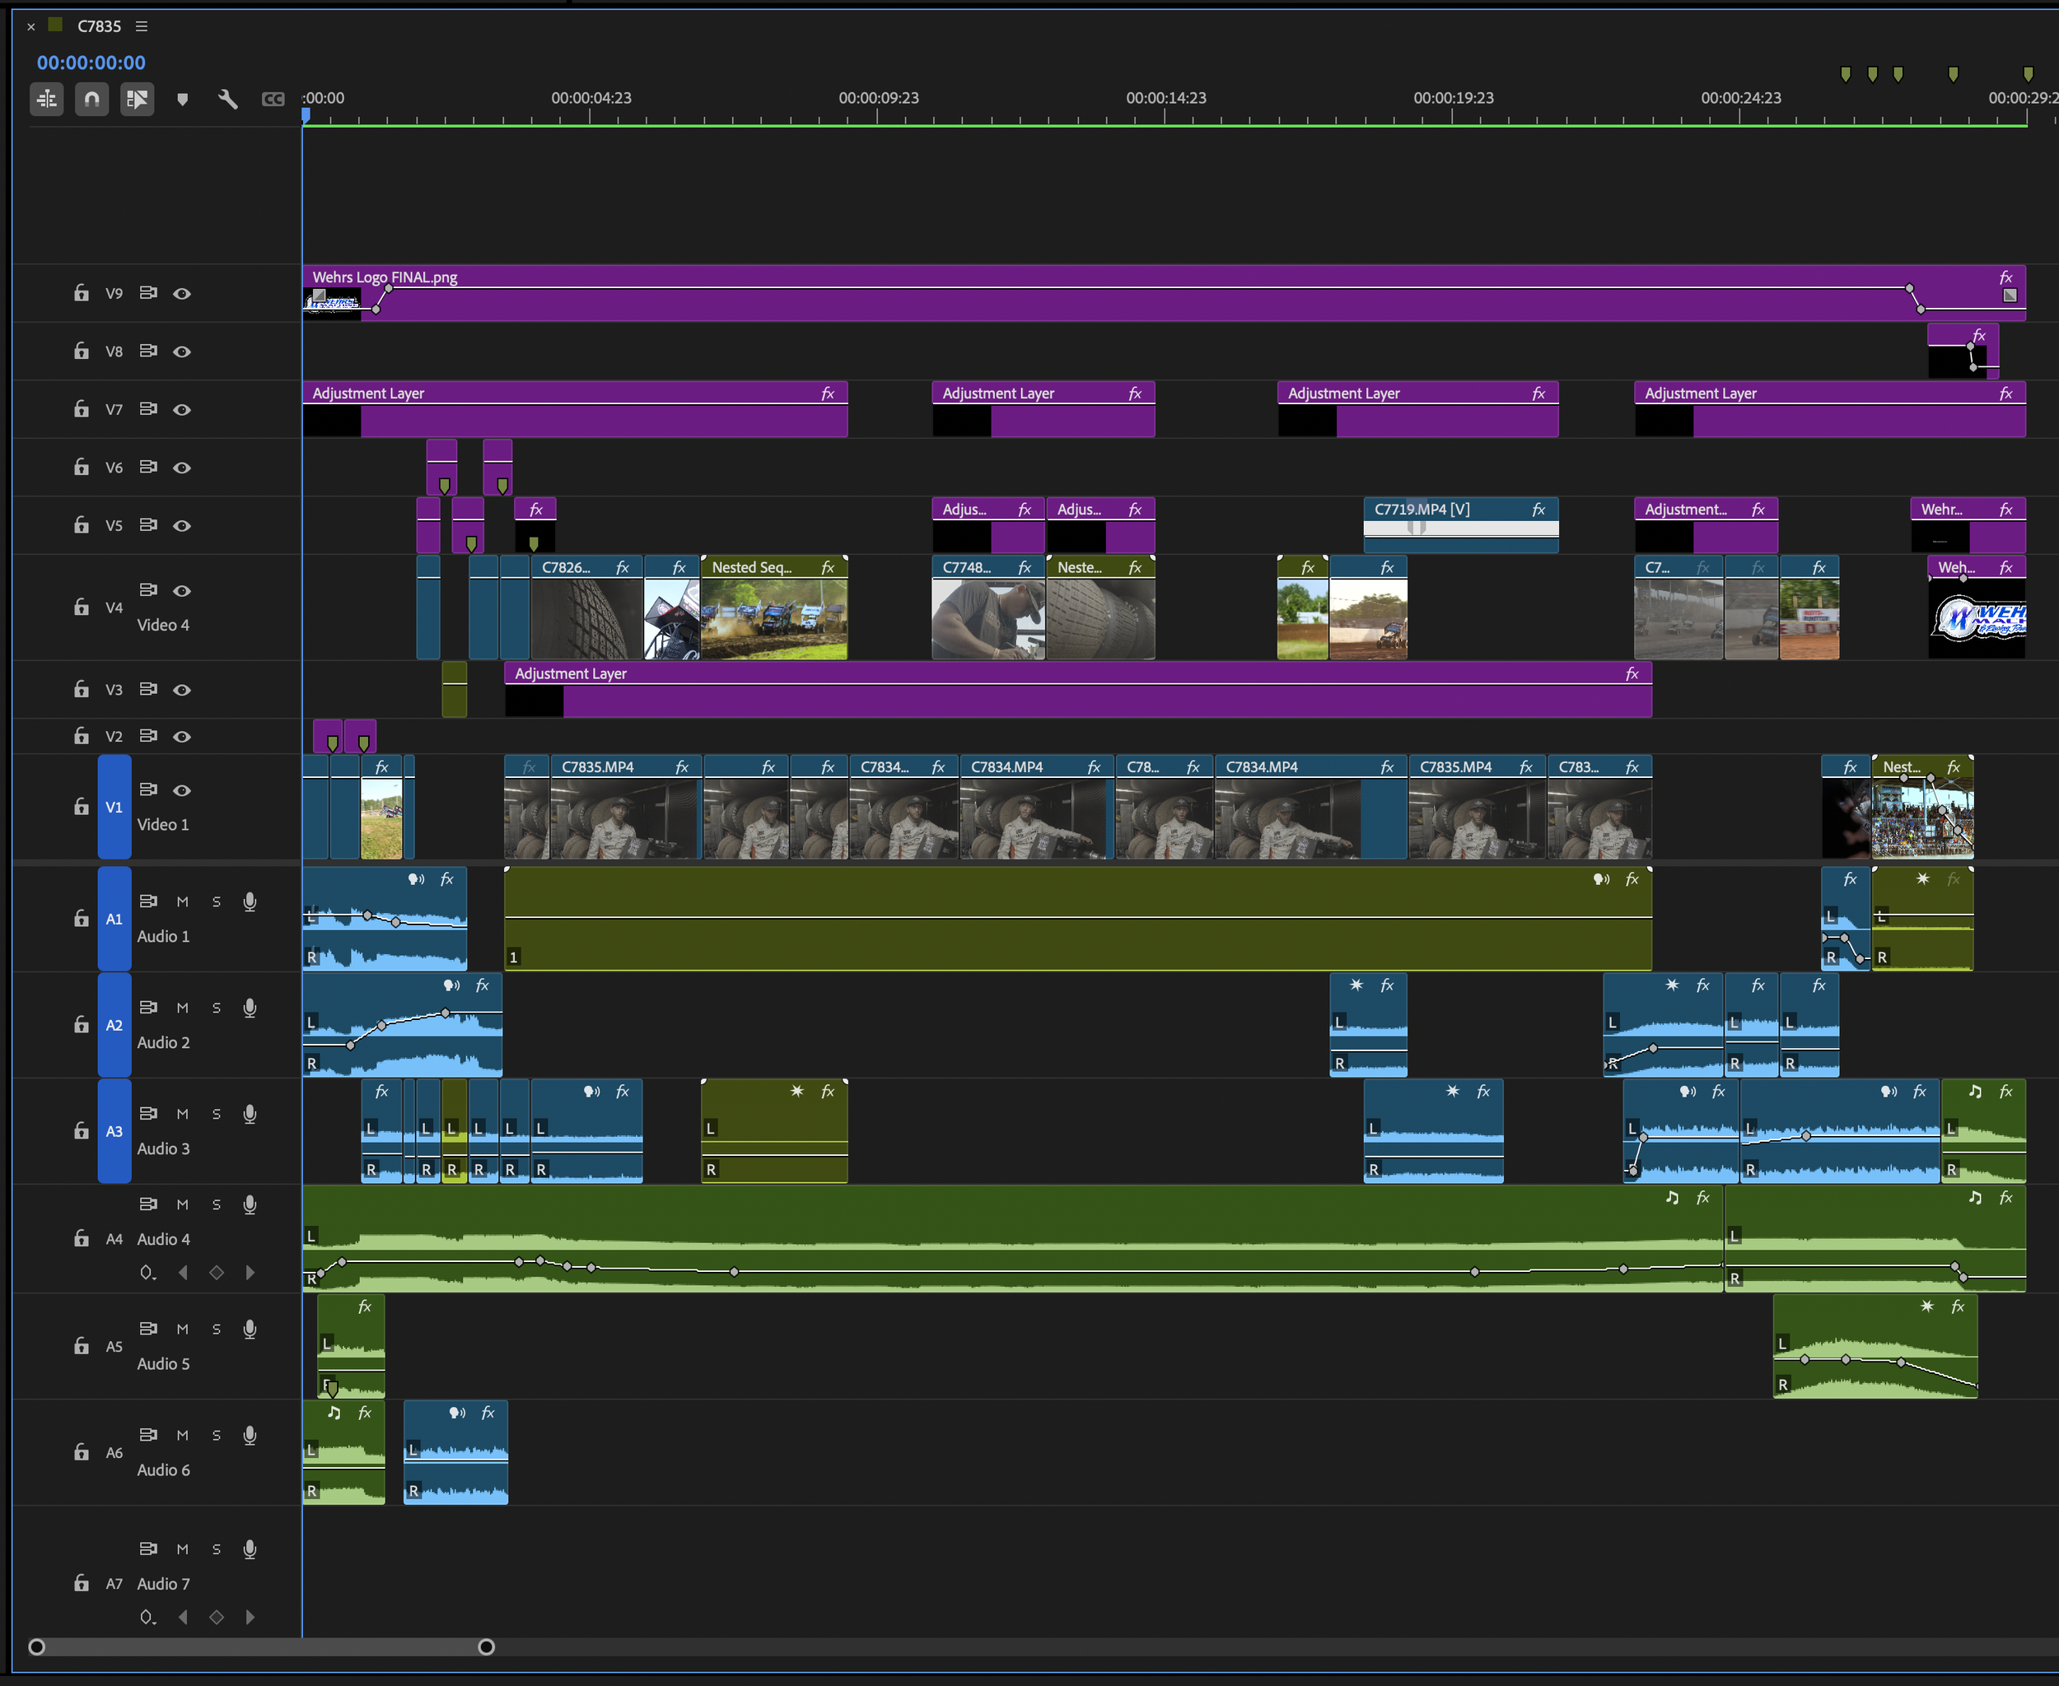The image size is (2059, 1686).
Task: Enable voice-over record on Audio 5
Action: [250, 1330]
